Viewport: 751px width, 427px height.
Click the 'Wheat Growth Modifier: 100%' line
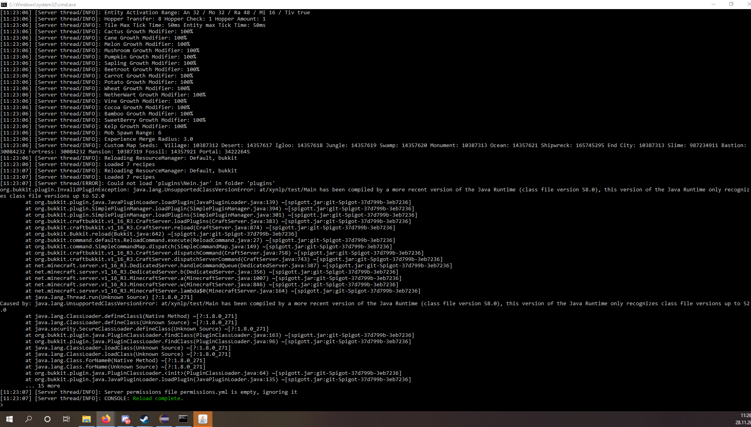(x=95, y=89)
